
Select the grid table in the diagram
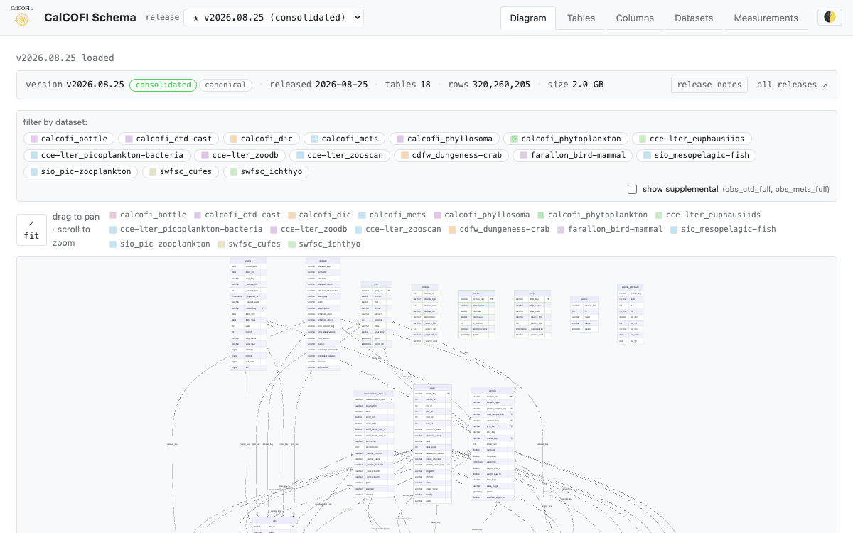(376, 315)
